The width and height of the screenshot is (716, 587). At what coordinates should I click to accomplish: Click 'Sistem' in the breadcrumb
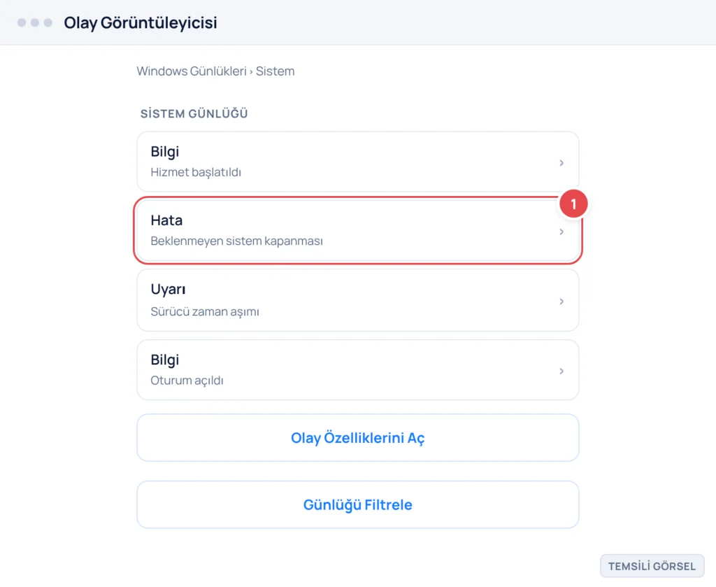(275, 71)
